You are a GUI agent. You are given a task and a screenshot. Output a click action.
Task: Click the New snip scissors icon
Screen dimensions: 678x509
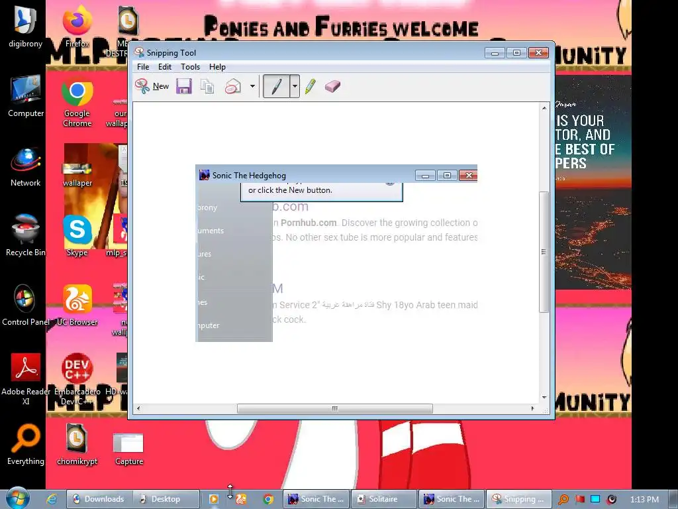click(142, 86)
